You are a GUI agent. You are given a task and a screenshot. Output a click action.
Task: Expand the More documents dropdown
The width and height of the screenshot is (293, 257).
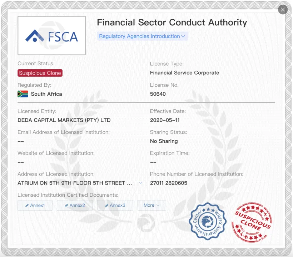click(x=152, y=205)
